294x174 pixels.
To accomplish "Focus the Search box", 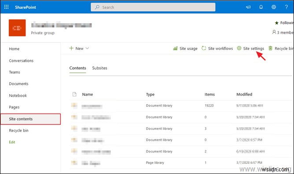I will 153,7.
